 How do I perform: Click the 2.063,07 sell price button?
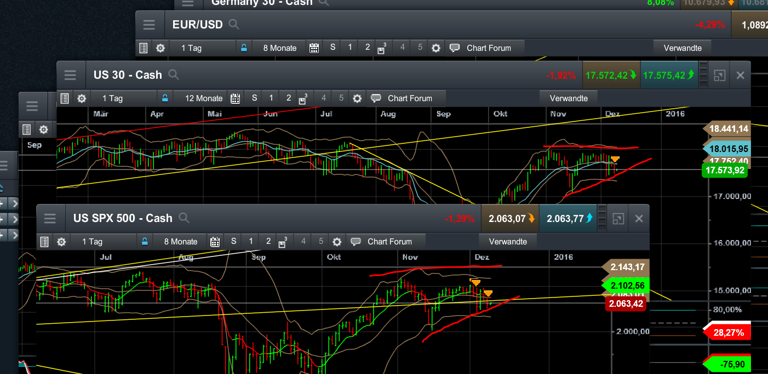coord(510,219)
